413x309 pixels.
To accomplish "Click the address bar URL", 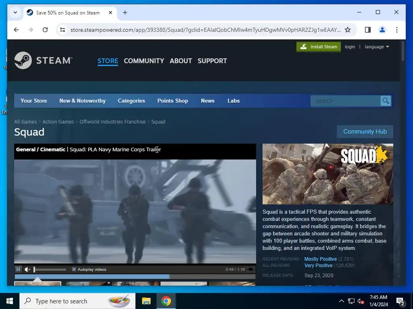I will coord(205,30).
